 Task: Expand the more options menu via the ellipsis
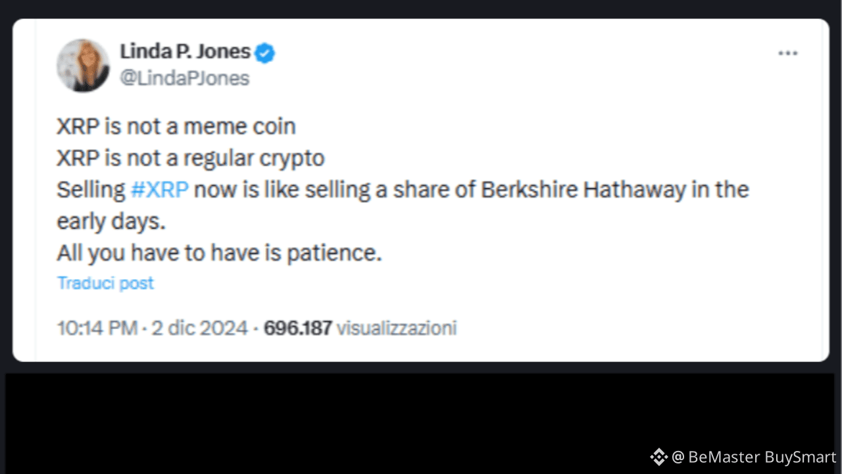(788, 53)
